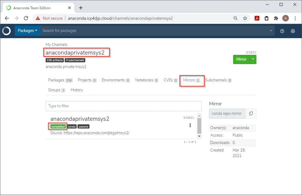Click the passive badge on mirror
The width and height of the screenshot is (302, 195).
click(x=83, y=127)
